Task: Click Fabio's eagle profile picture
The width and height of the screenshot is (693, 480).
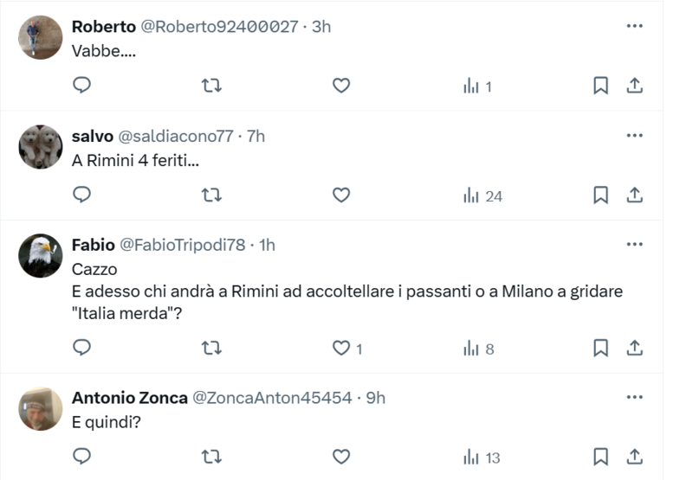Action: tap(41, 255)
